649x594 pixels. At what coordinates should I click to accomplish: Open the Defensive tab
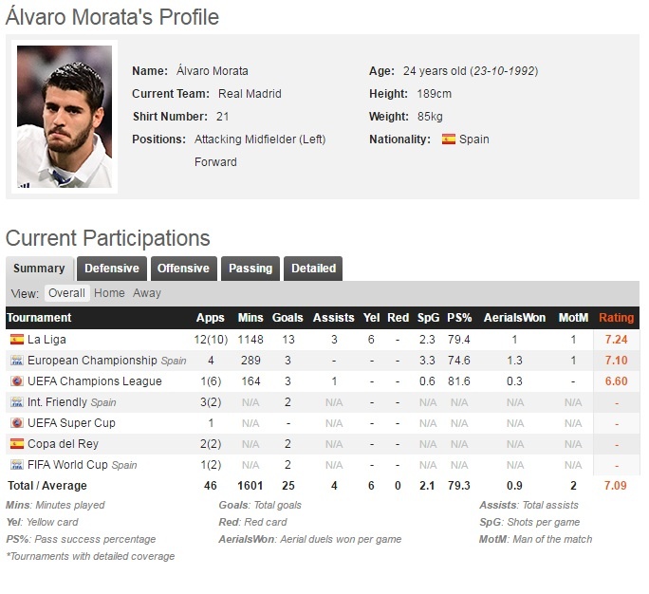point(112,269)
